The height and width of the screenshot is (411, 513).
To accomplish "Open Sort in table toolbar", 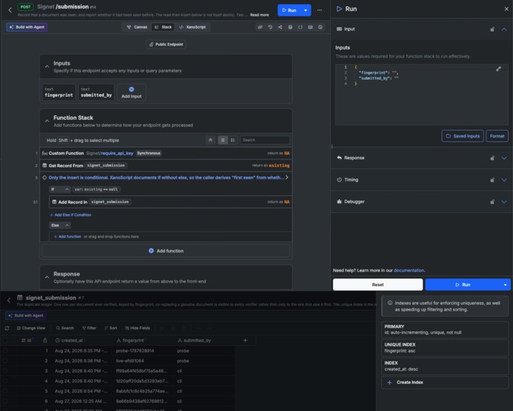I will point(111,328).
